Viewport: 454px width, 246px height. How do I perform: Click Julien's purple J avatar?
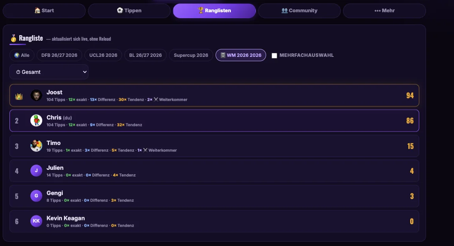click(36, 171)
